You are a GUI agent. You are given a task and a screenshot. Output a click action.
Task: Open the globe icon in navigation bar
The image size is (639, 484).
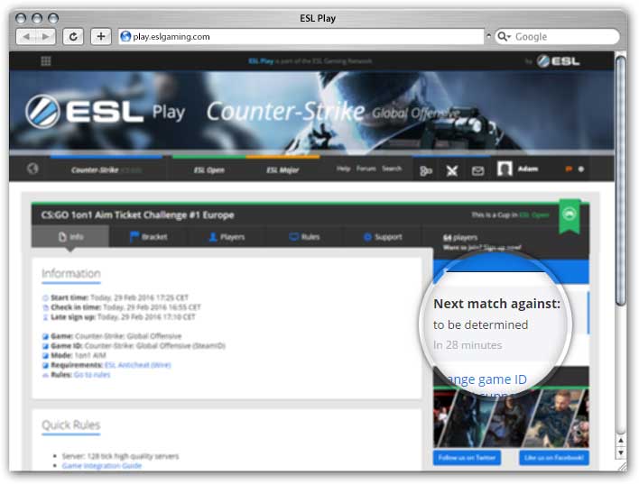click(32, 169)
